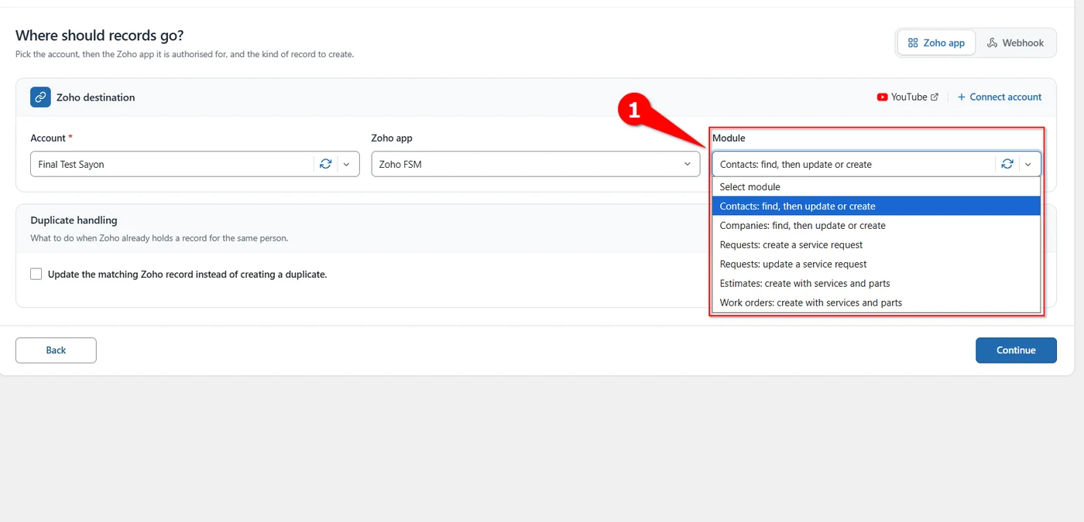
Task: Refresh the Account list
Action: coord(325,164)
